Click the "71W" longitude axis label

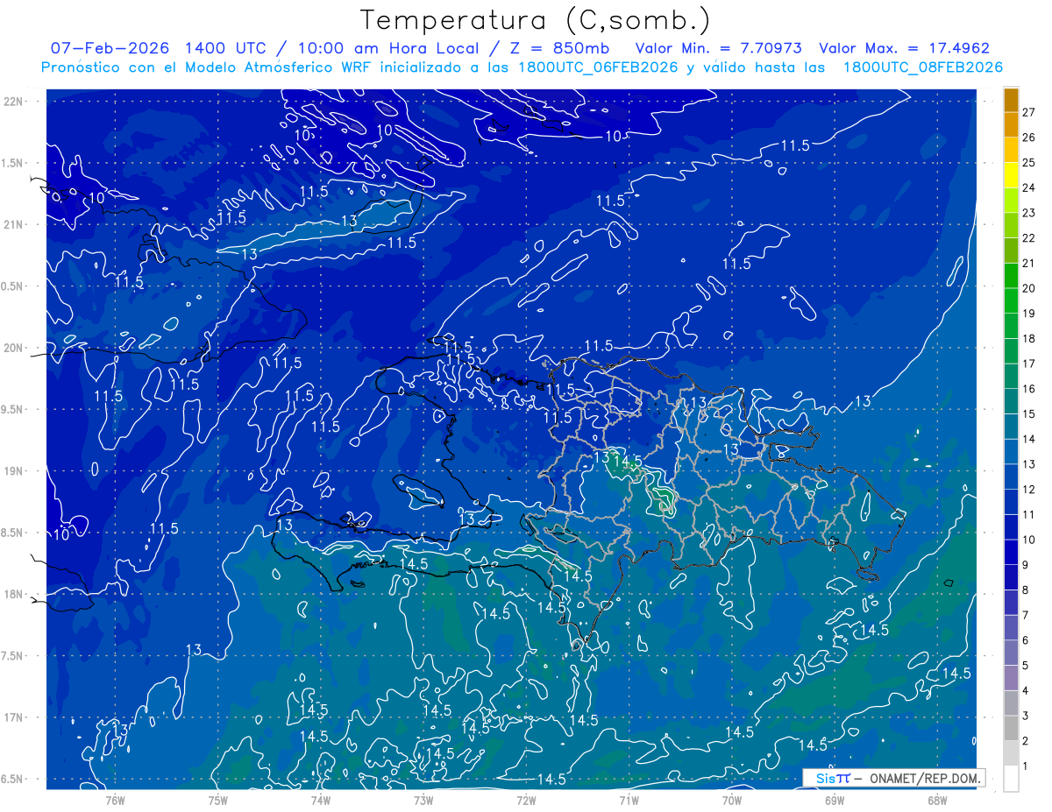[629, 800]
